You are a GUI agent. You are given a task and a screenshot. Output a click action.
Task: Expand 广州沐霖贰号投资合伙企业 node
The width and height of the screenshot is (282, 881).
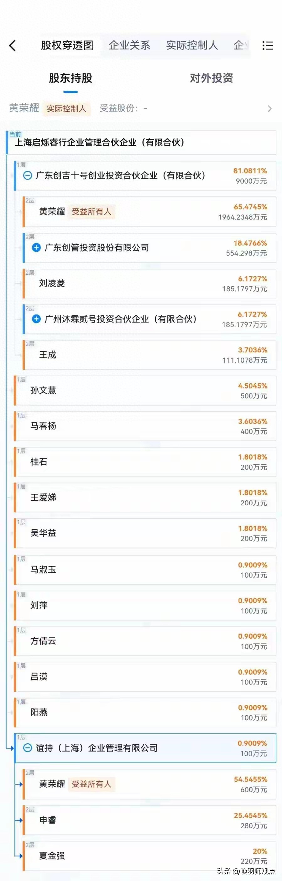36,319
